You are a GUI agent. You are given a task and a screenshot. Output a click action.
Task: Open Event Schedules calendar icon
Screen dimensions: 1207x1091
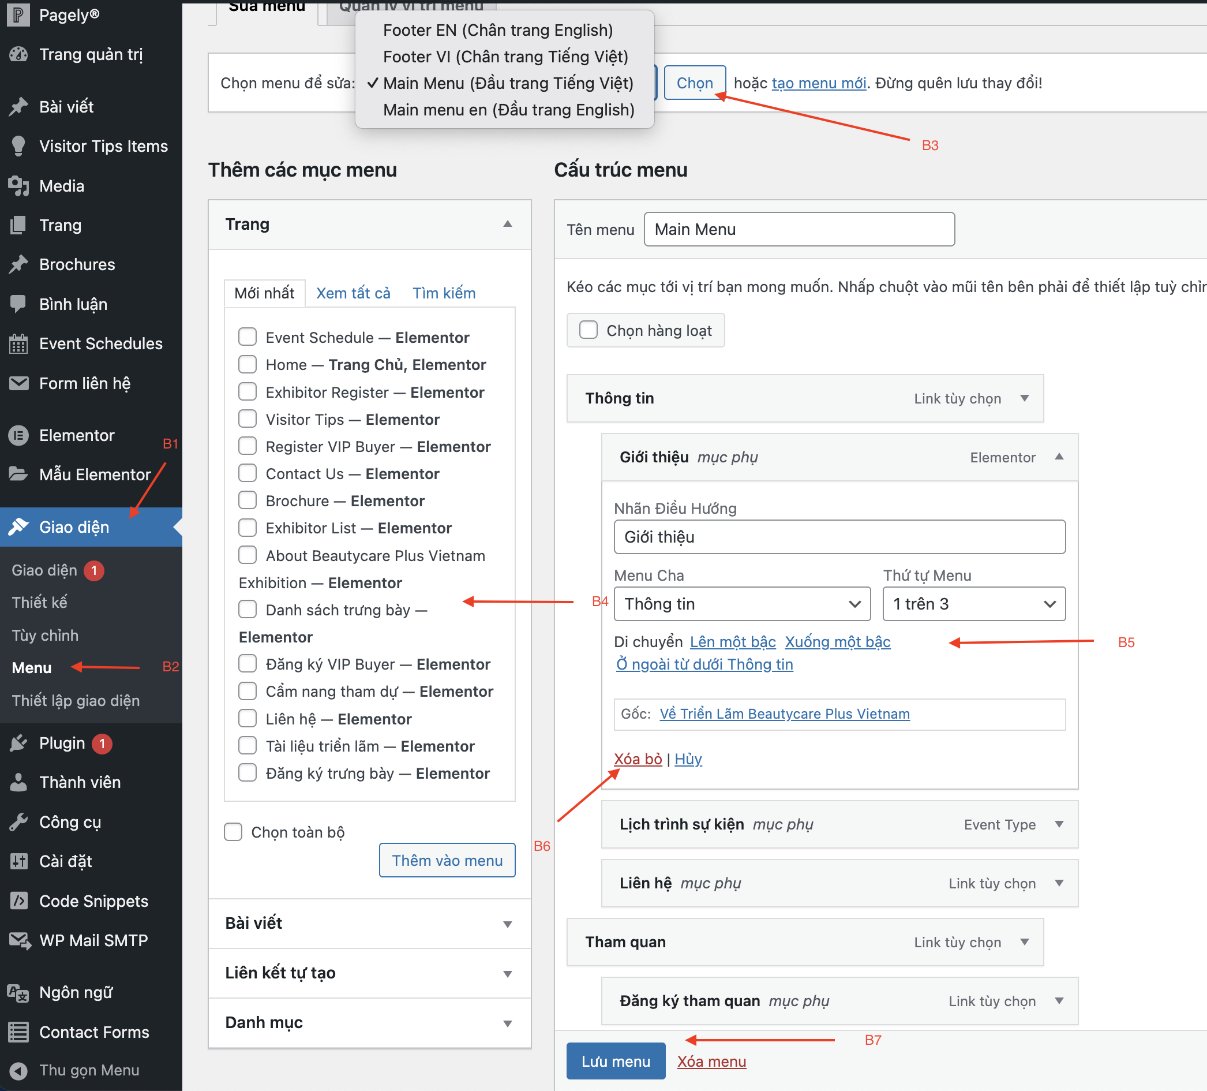tap(18, 344)
